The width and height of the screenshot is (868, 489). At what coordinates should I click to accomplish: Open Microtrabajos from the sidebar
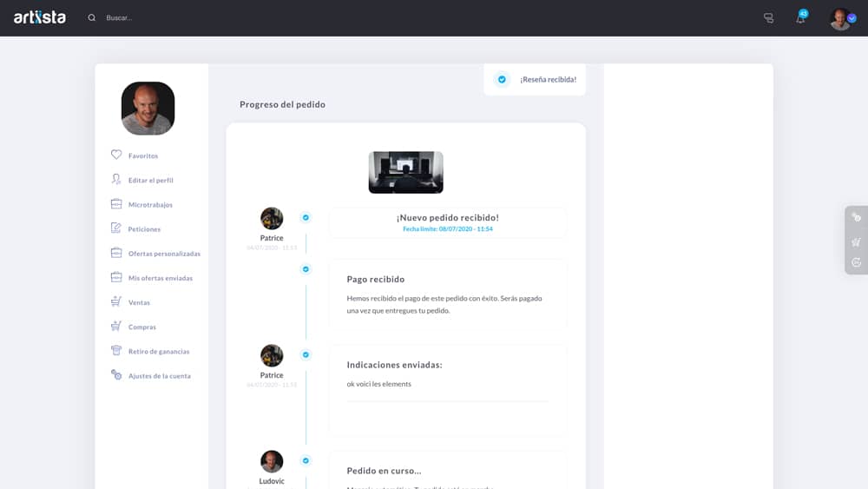pyautogui.click(x=150, y=205)
